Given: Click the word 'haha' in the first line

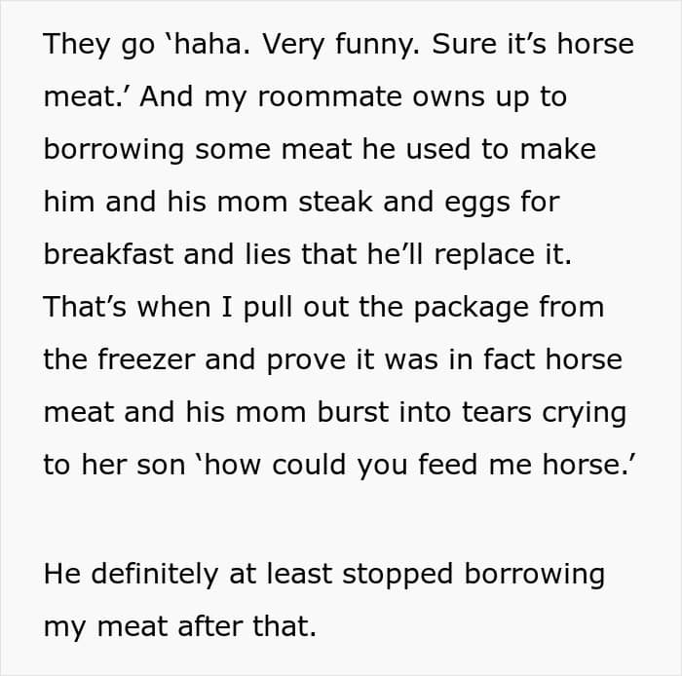Looking at the screenshot, I should [208, 44].
